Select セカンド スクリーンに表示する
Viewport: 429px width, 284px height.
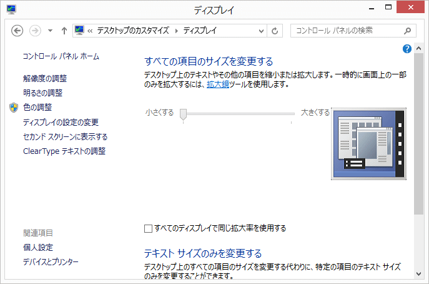(x=66, y=137)
